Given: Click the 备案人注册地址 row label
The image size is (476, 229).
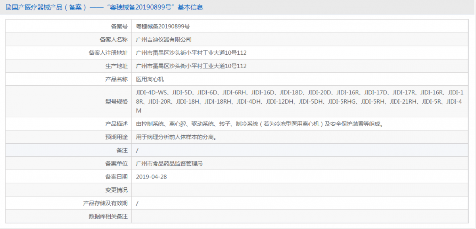Looking at the screenshot, I should tap(106, 52).
